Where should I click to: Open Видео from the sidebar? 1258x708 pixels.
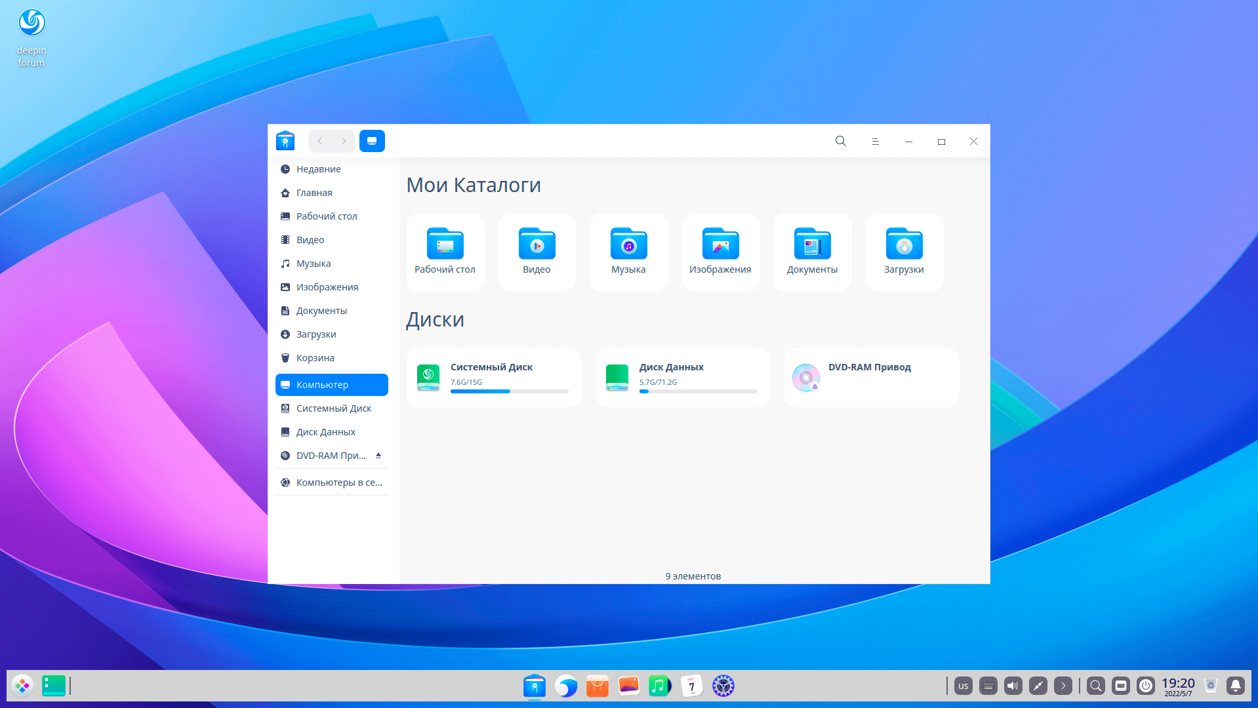pyautogui.click(x=332, y=240)
